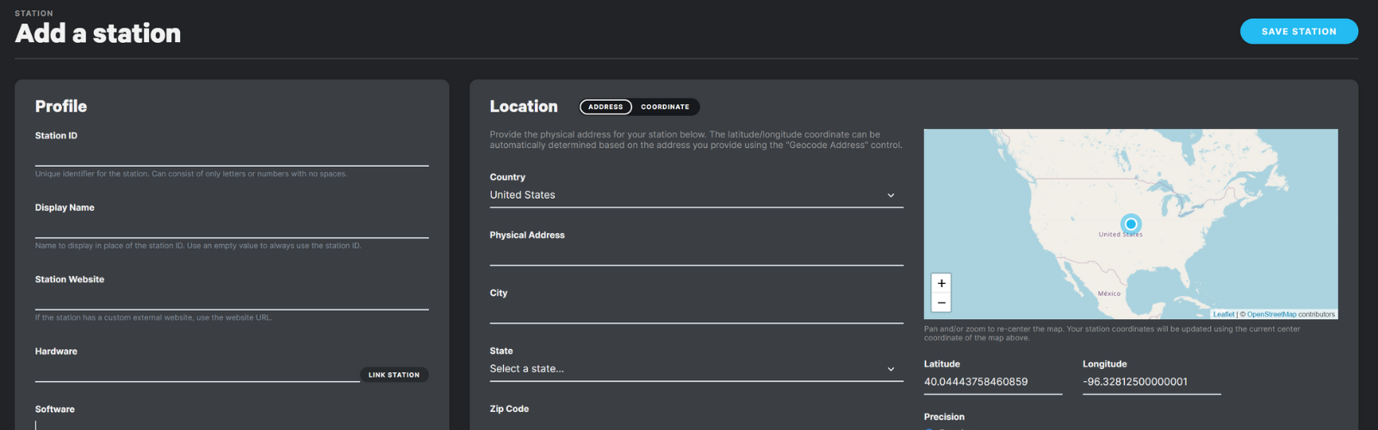Edit the Longitude value field
The image size is (1378, 430).
coord(1151,382)
